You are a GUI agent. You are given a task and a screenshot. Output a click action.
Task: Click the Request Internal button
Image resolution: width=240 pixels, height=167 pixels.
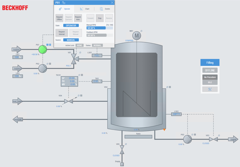pos(62,33)
